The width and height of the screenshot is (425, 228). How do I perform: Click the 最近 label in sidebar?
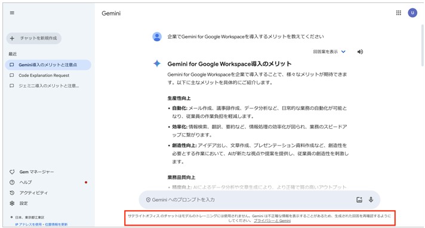point(13,54)
